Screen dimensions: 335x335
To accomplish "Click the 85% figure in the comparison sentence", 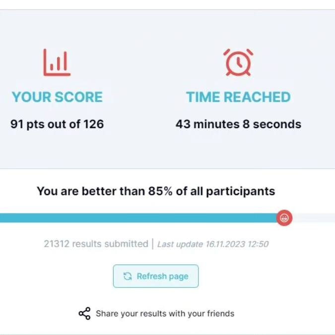I will (160, 191).
